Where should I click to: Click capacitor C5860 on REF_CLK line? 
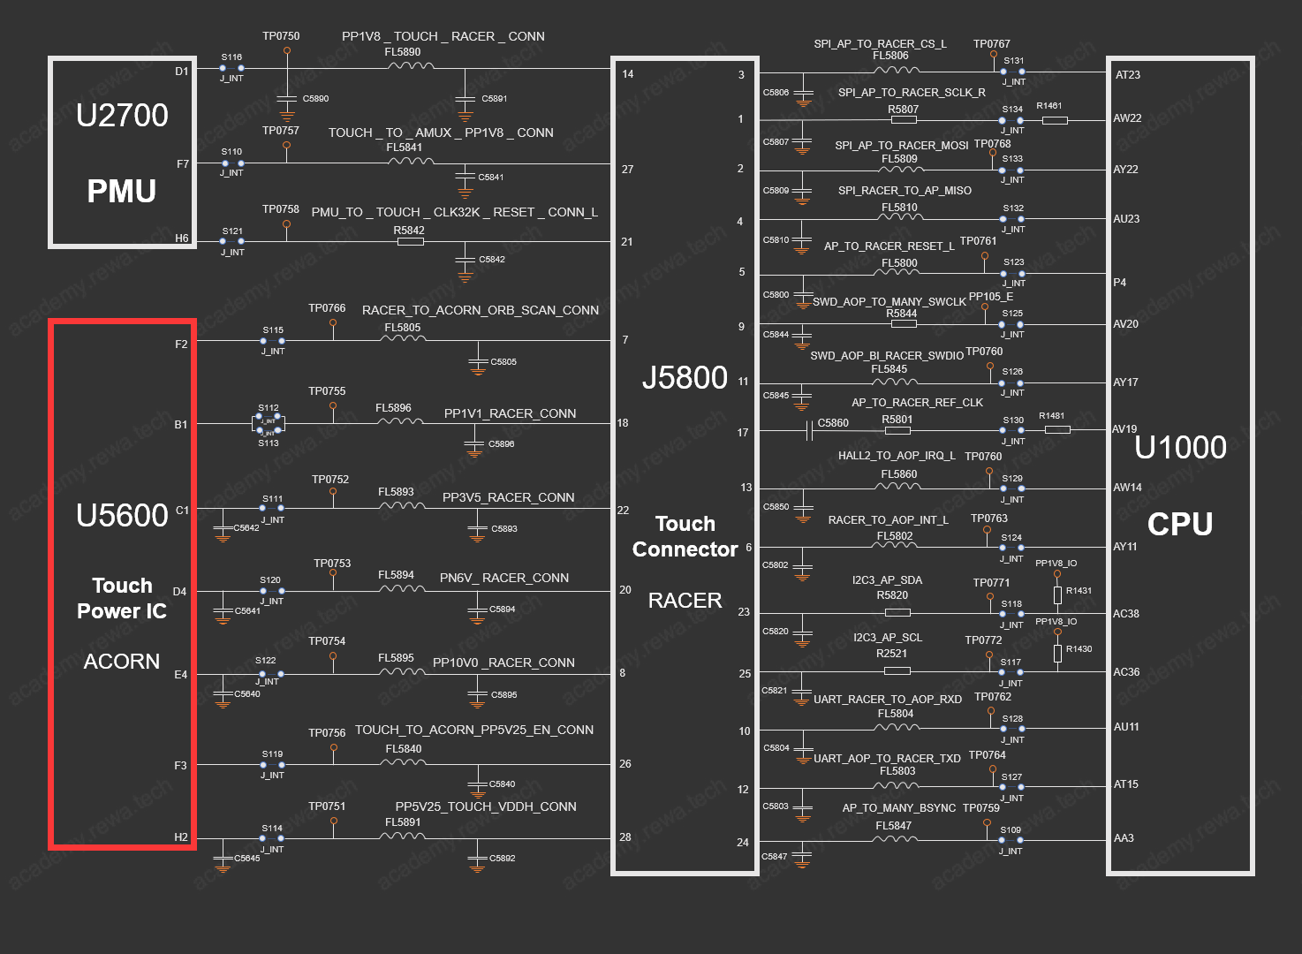[x=809, y=431]
